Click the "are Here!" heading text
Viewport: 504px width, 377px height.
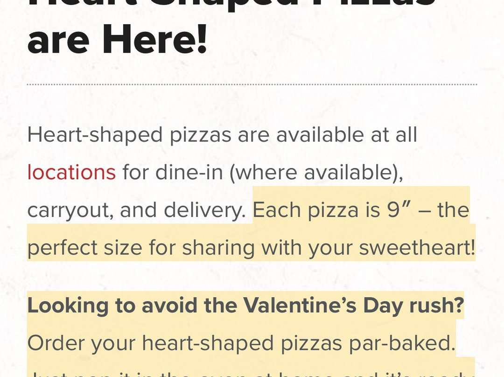[117, 38]
